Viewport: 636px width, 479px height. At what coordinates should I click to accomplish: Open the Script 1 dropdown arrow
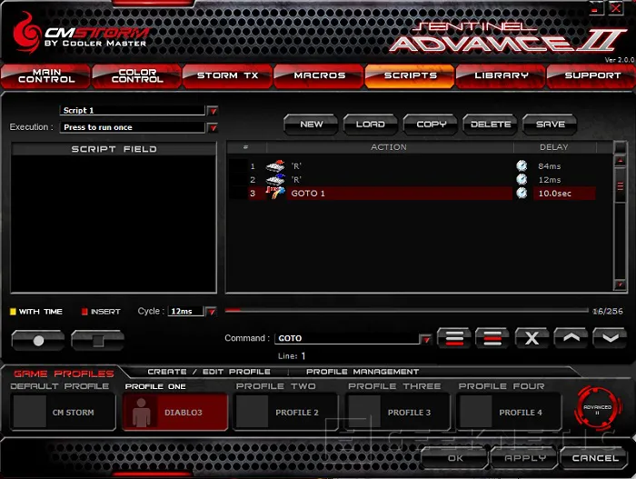pos(213,110)
